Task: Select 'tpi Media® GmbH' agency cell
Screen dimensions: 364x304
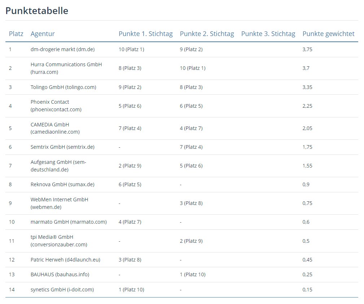Action: (x=59, y=241)
